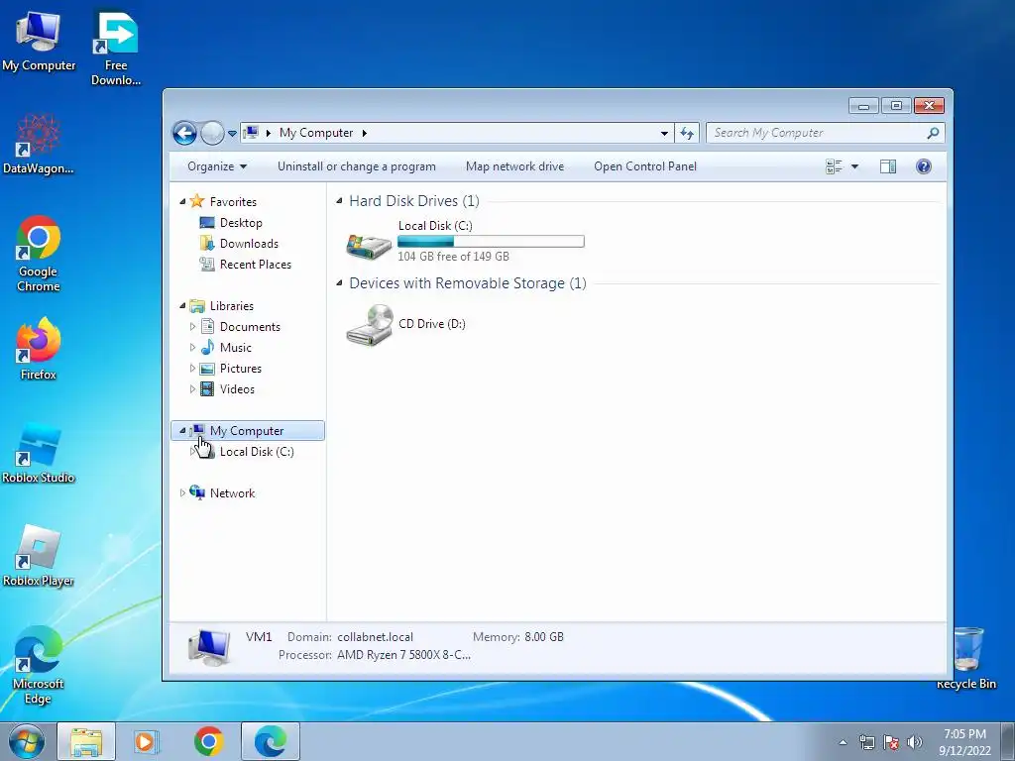Select Libraries heading

231,306
